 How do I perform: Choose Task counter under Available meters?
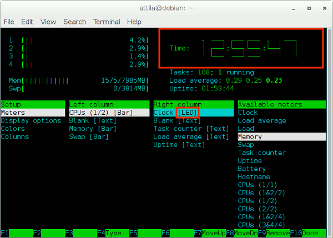tap(262, 153)
